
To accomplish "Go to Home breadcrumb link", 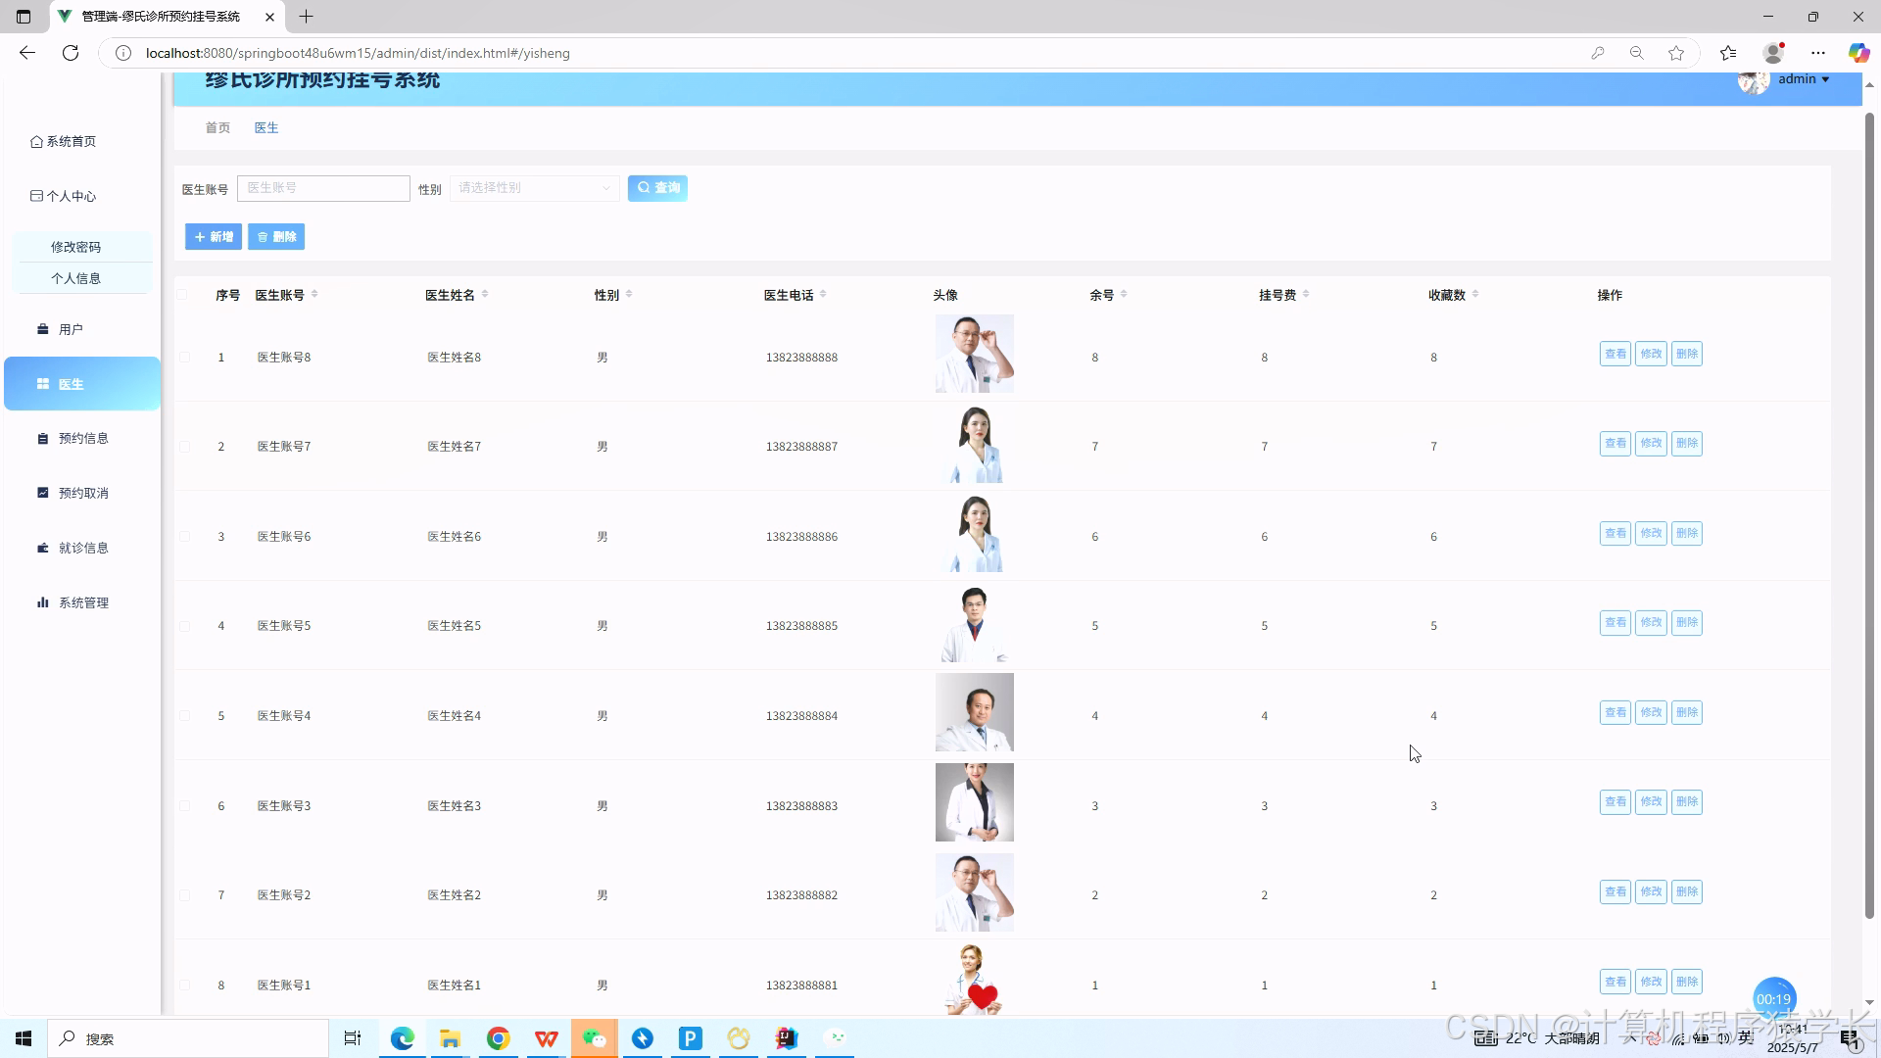I will [x=217, y=128].
